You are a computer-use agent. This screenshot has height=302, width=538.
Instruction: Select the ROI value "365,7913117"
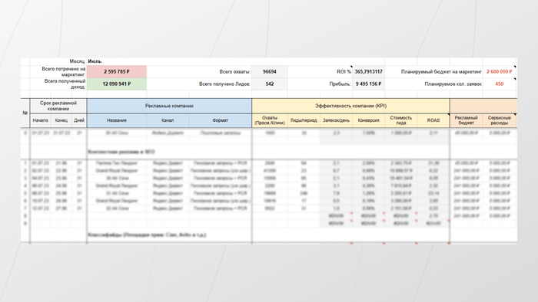click(x=368, y=72)
